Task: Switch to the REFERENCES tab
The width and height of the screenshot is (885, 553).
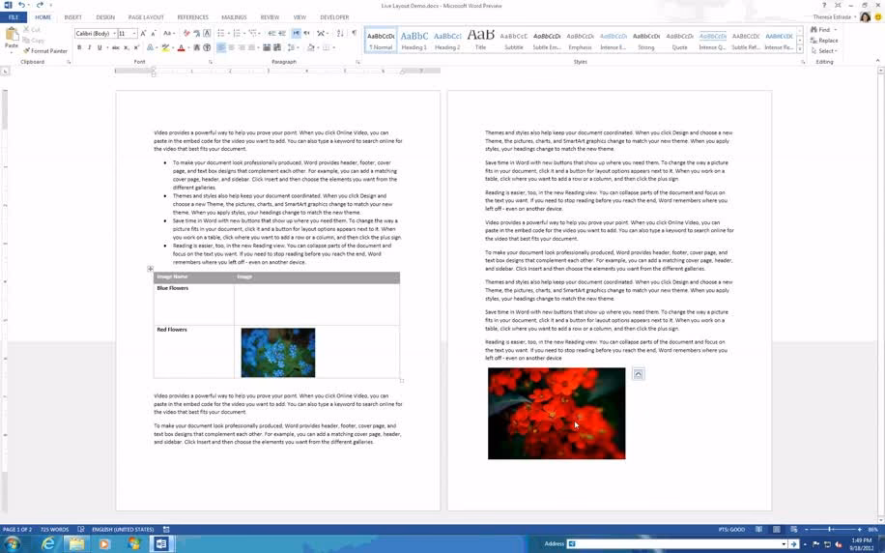Action: [192, 17]
